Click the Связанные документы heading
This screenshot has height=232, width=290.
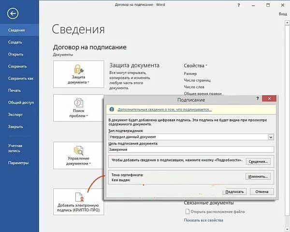pos(209,203)
